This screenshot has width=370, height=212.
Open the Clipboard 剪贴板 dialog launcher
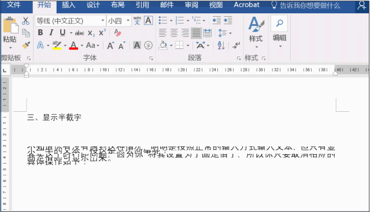pyautogui.click(x=29, y=58)
